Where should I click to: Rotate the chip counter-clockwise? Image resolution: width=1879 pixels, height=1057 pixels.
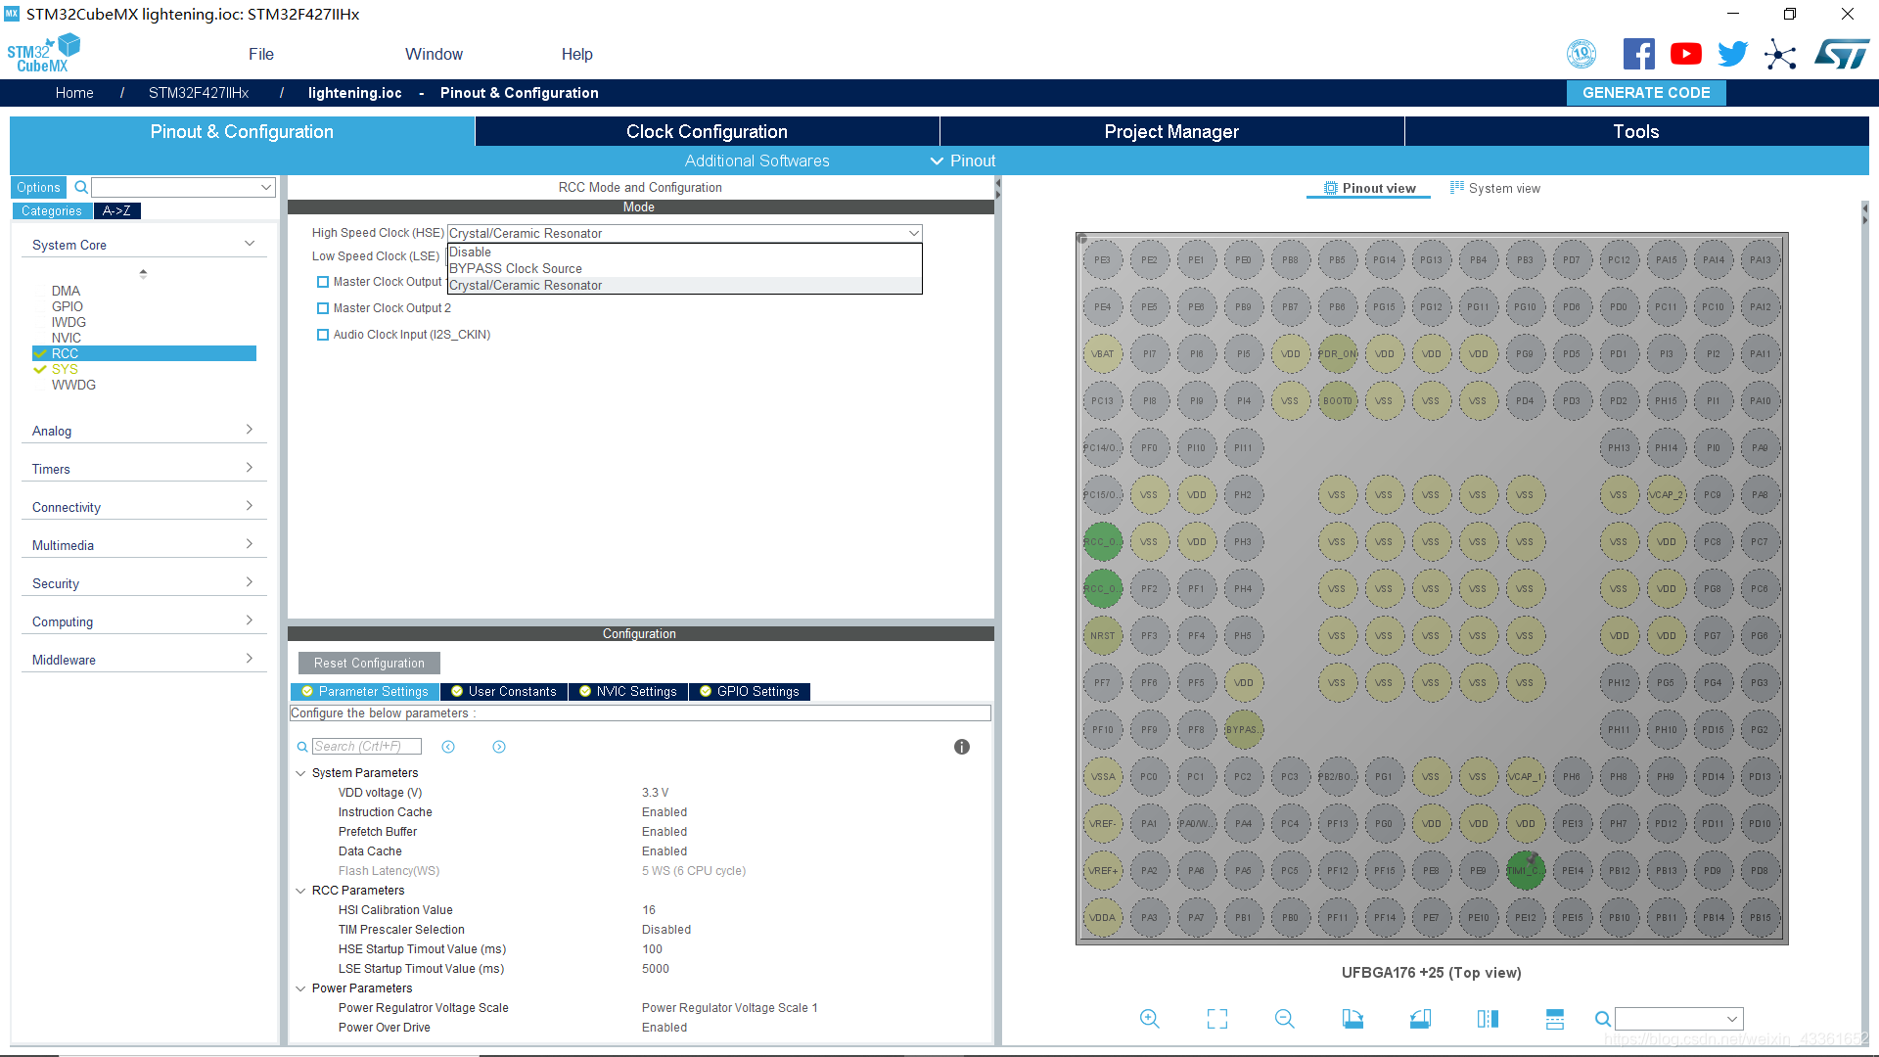tap(1420, 1019)
